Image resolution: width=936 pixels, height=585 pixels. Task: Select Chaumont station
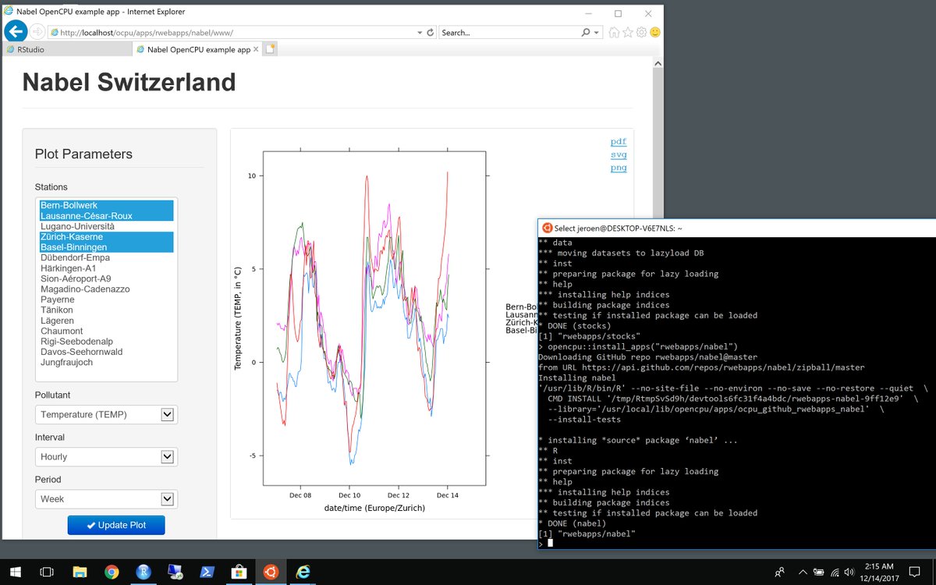(106, 331)
